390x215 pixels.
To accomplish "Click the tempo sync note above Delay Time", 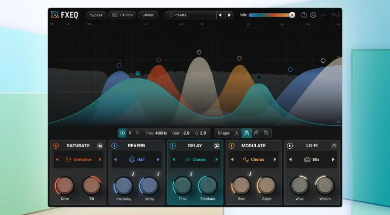I will [191, 174].
